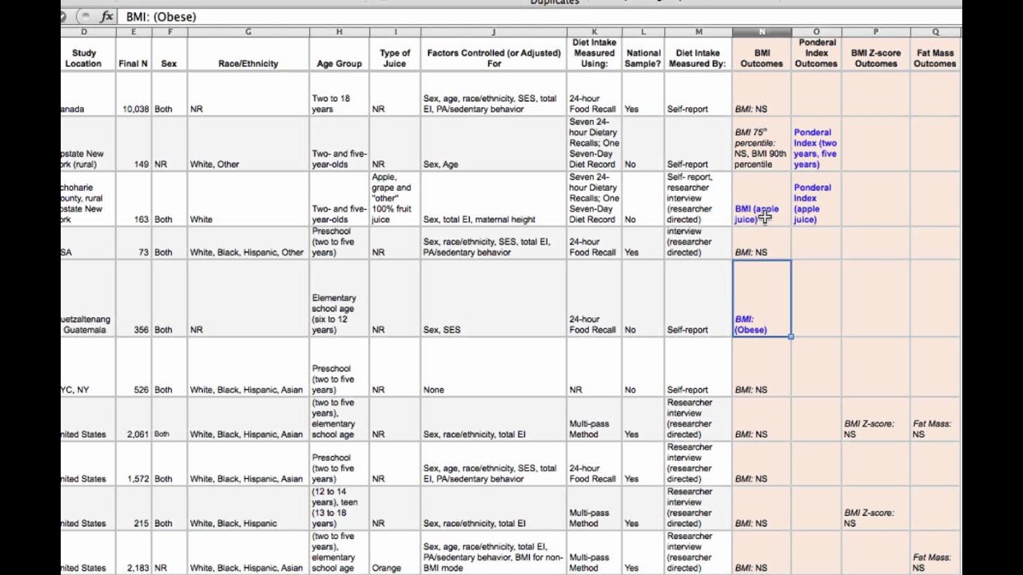Select BMI Z-score: NS in the 2,061 row
The width and height of the screenshot is (1023, 575).
coord(875,420)
